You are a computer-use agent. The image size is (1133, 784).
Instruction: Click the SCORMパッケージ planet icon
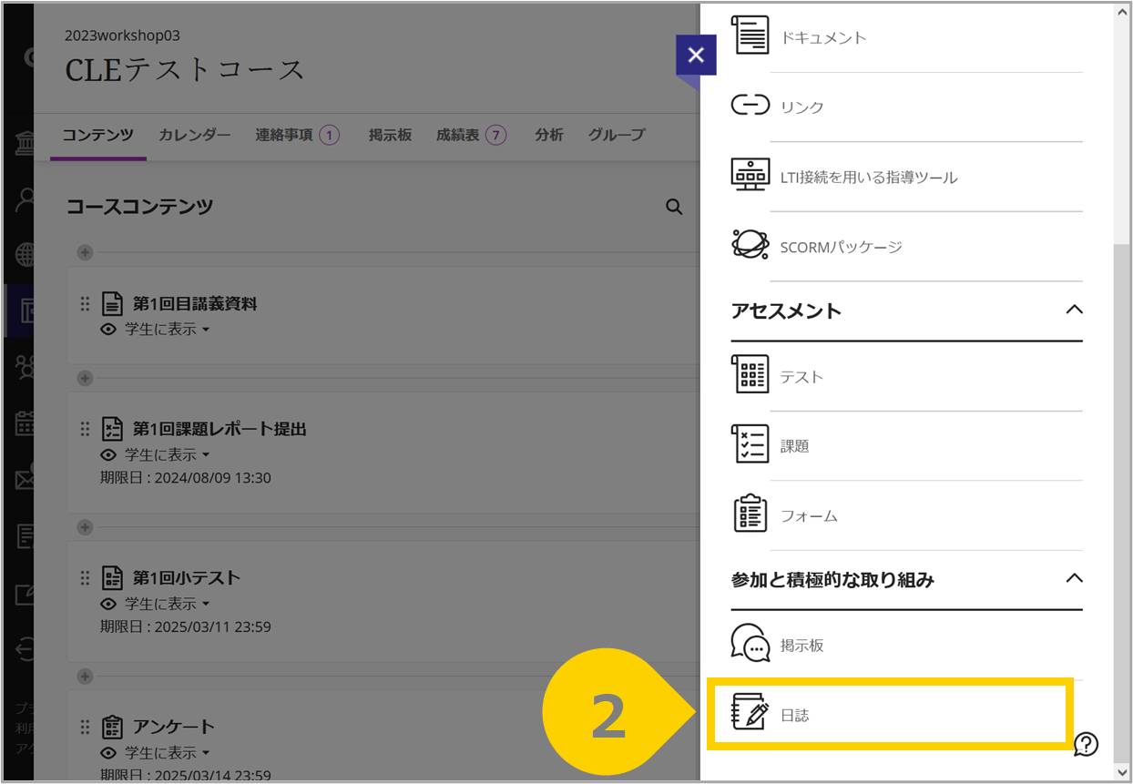[750, 245]
